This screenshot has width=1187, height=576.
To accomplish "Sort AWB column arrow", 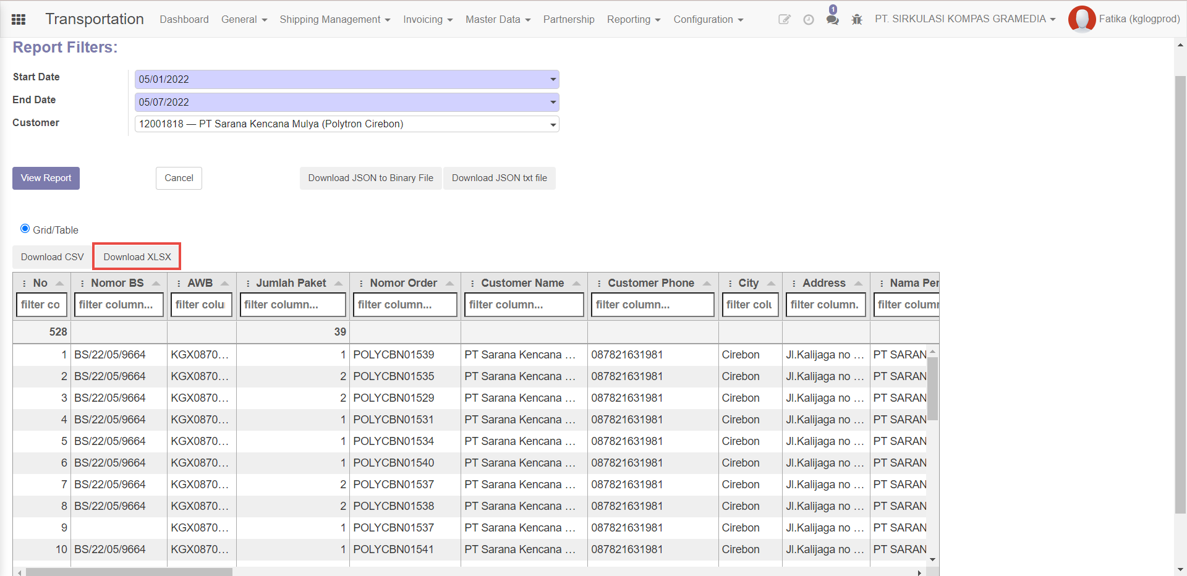I will click(x=225, y=283).
